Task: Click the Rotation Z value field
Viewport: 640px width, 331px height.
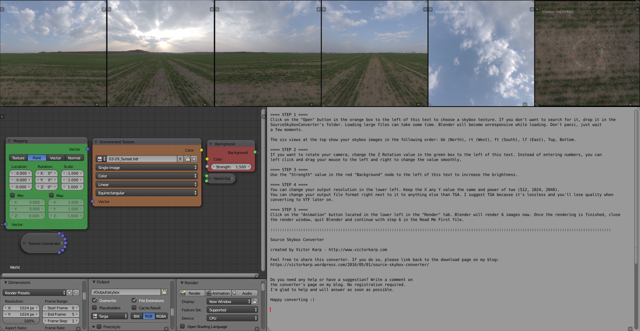Action: (46, 187)
